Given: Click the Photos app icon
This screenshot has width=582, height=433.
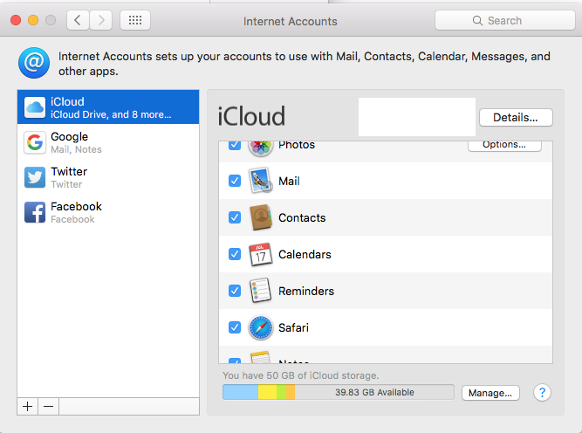Looking at the screenshot, I should pos(261,148).
